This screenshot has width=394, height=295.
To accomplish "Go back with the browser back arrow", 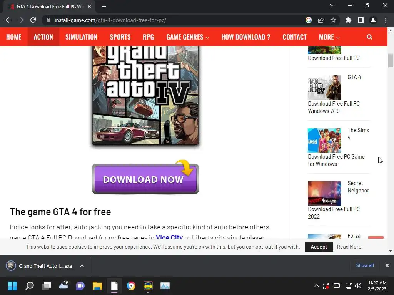I will click(8, 20).
